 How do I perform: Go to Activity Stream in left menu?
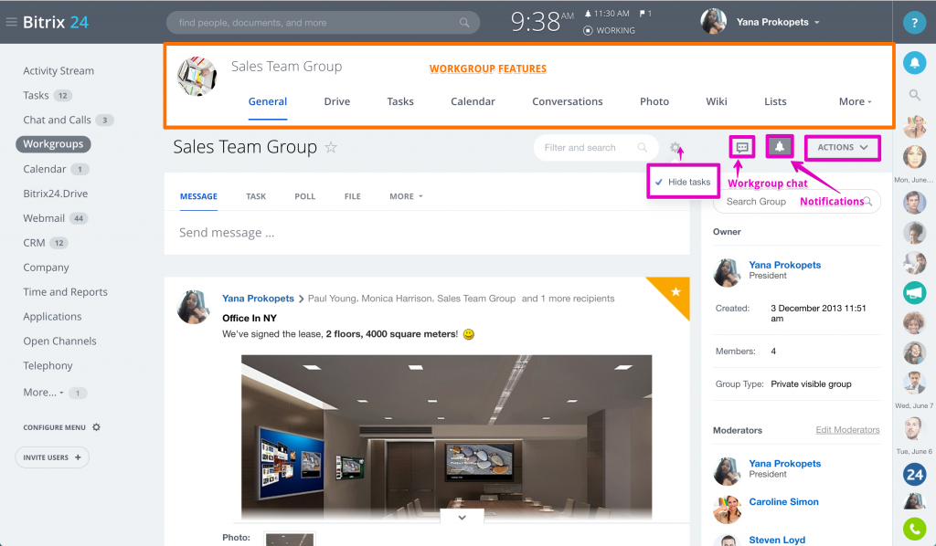pyautogui.click(x=58, y=70)
